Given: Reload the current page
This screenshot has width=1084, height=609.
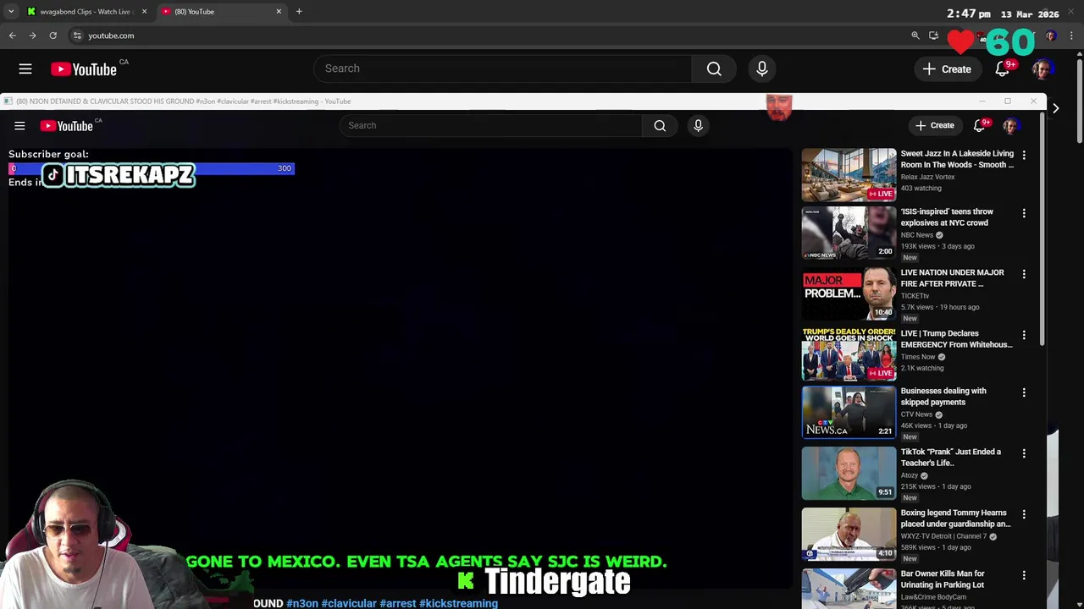Looking at the screenshot, I should pyautogui.click(x=53, y=36).
